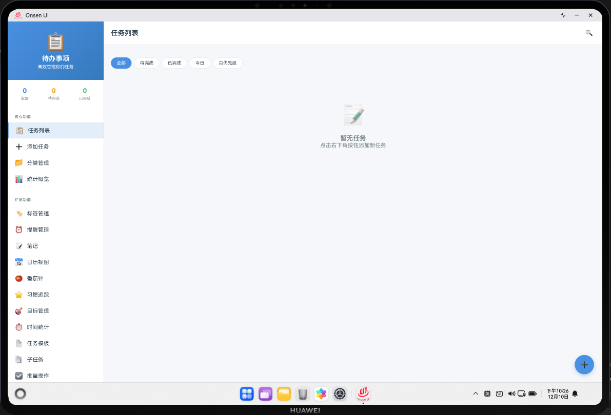Open 习惯追踪 sidebar label

(x=38, y=295)
